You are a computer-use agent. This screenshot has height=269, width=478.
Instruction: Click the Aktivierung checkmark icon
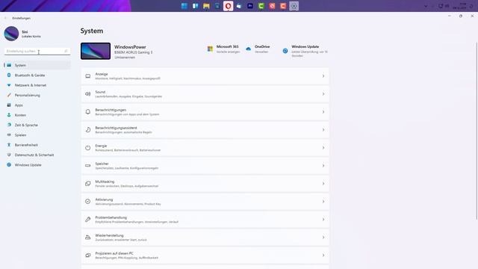click(x=88, y=202)
